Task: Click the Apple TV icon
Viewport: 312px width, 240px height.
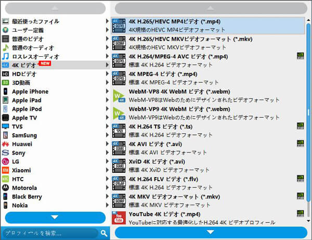Action: (x=5, y=118)
